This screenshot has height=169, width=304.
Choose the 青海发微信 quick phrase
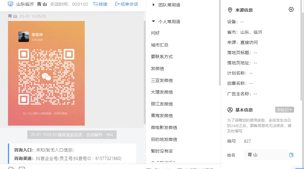(x=162, y=116)
